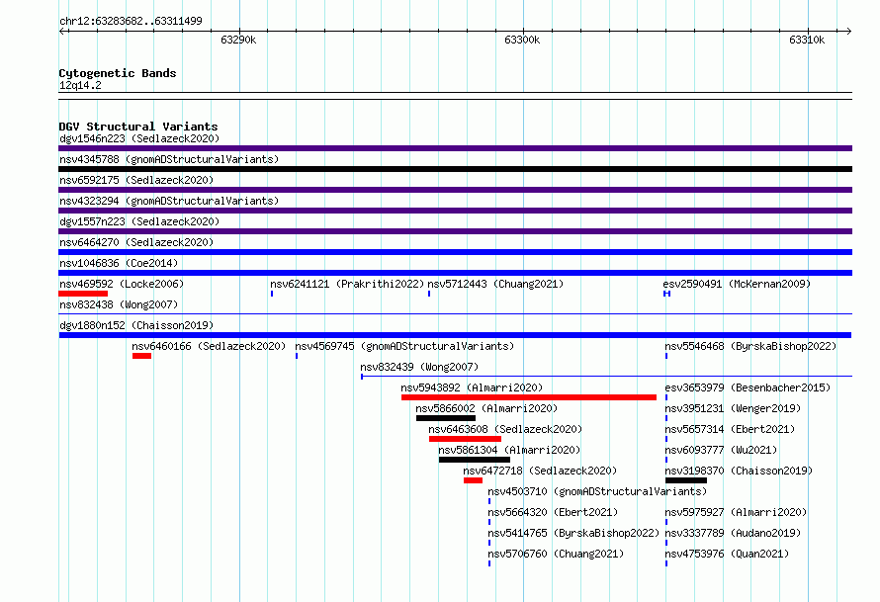Open nsv5664320 (Ebert2021) label
This screenshot has height=602, width=880.
(553, 512)
